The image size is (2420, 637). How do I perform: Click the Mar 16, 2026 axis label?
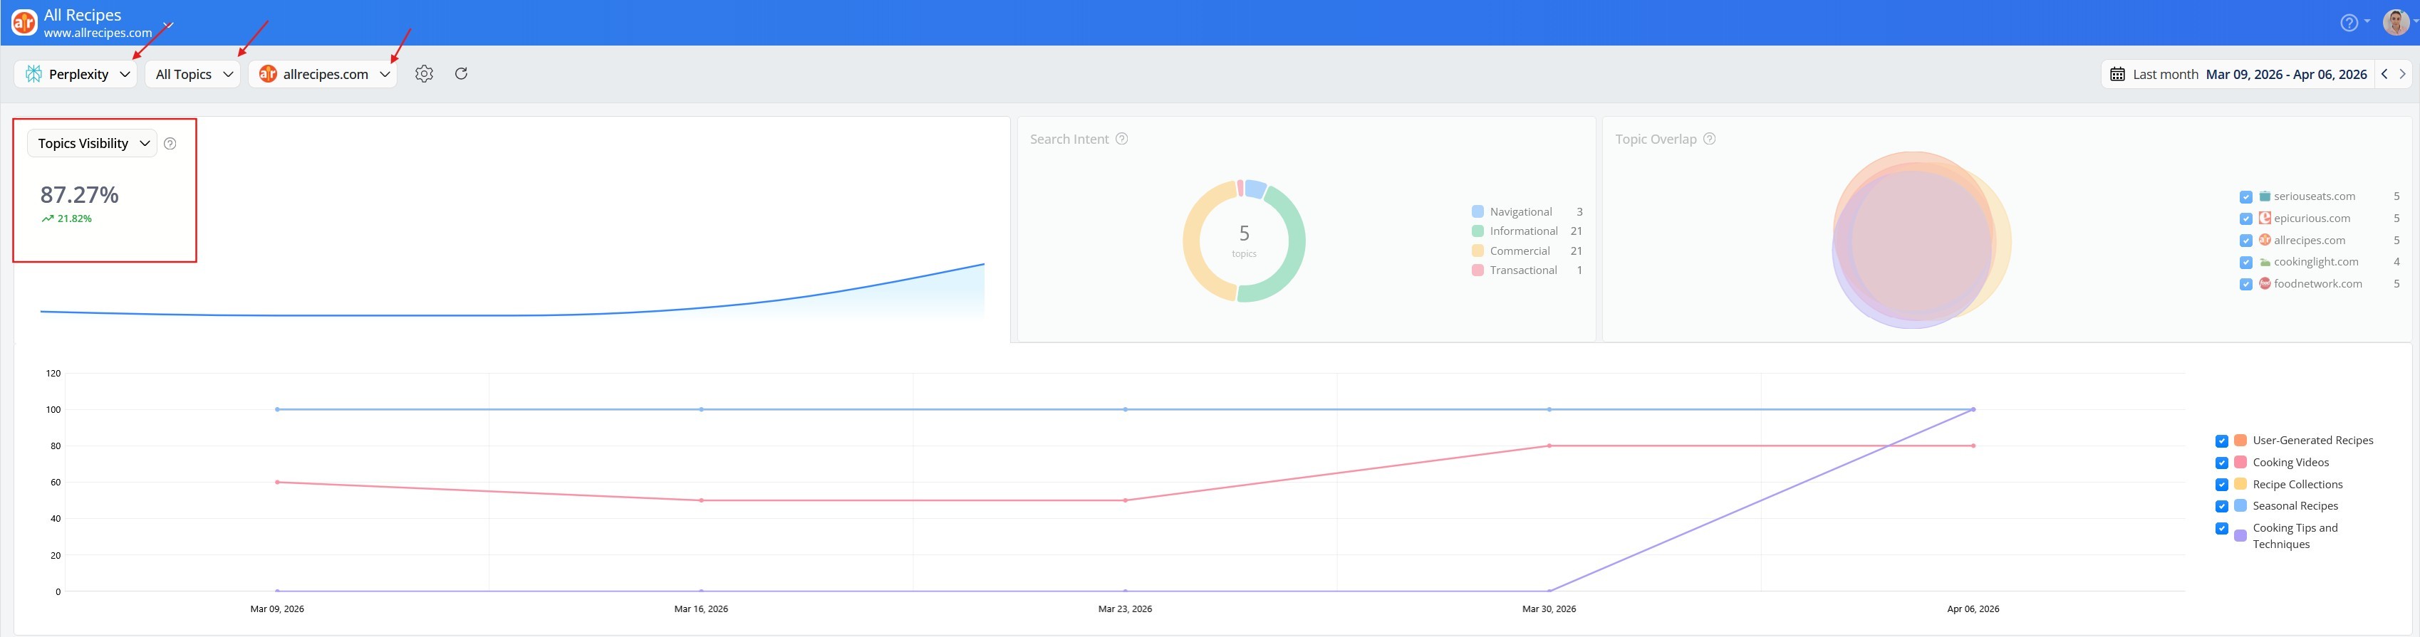(701, 609)
